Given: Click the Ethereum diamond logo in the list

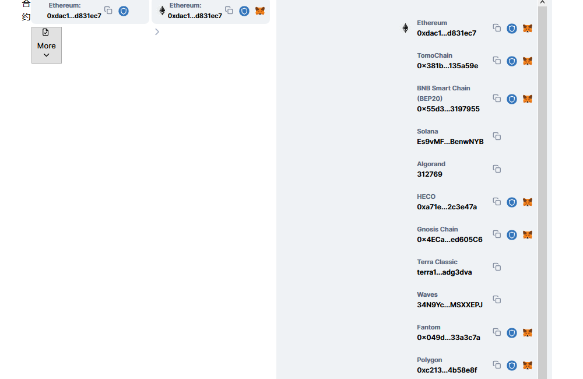Looking at the screenshot, I should (x=405, y=28).
